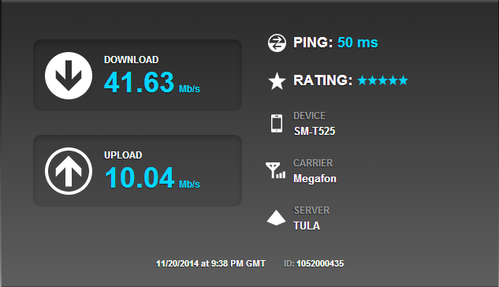Click the 50 ms ping value
The height and width of the screenshot is (287, 499).
click(x=358, y=43)
